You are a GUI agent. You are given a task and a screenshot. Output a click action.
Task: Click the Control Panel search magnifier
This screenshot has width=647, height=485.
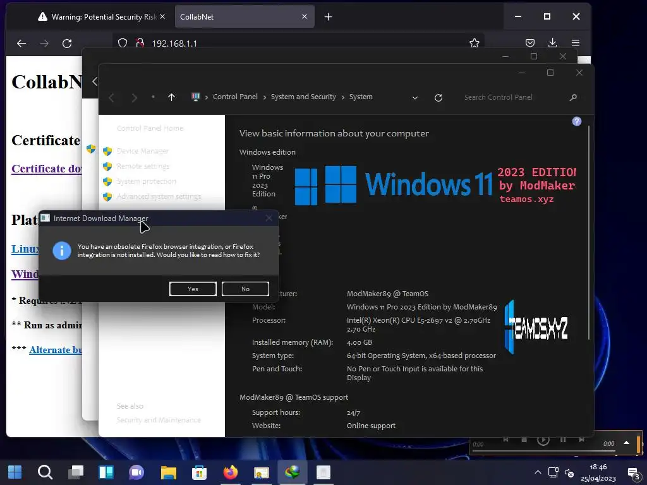pyautogui.click(x=572, y=97)
